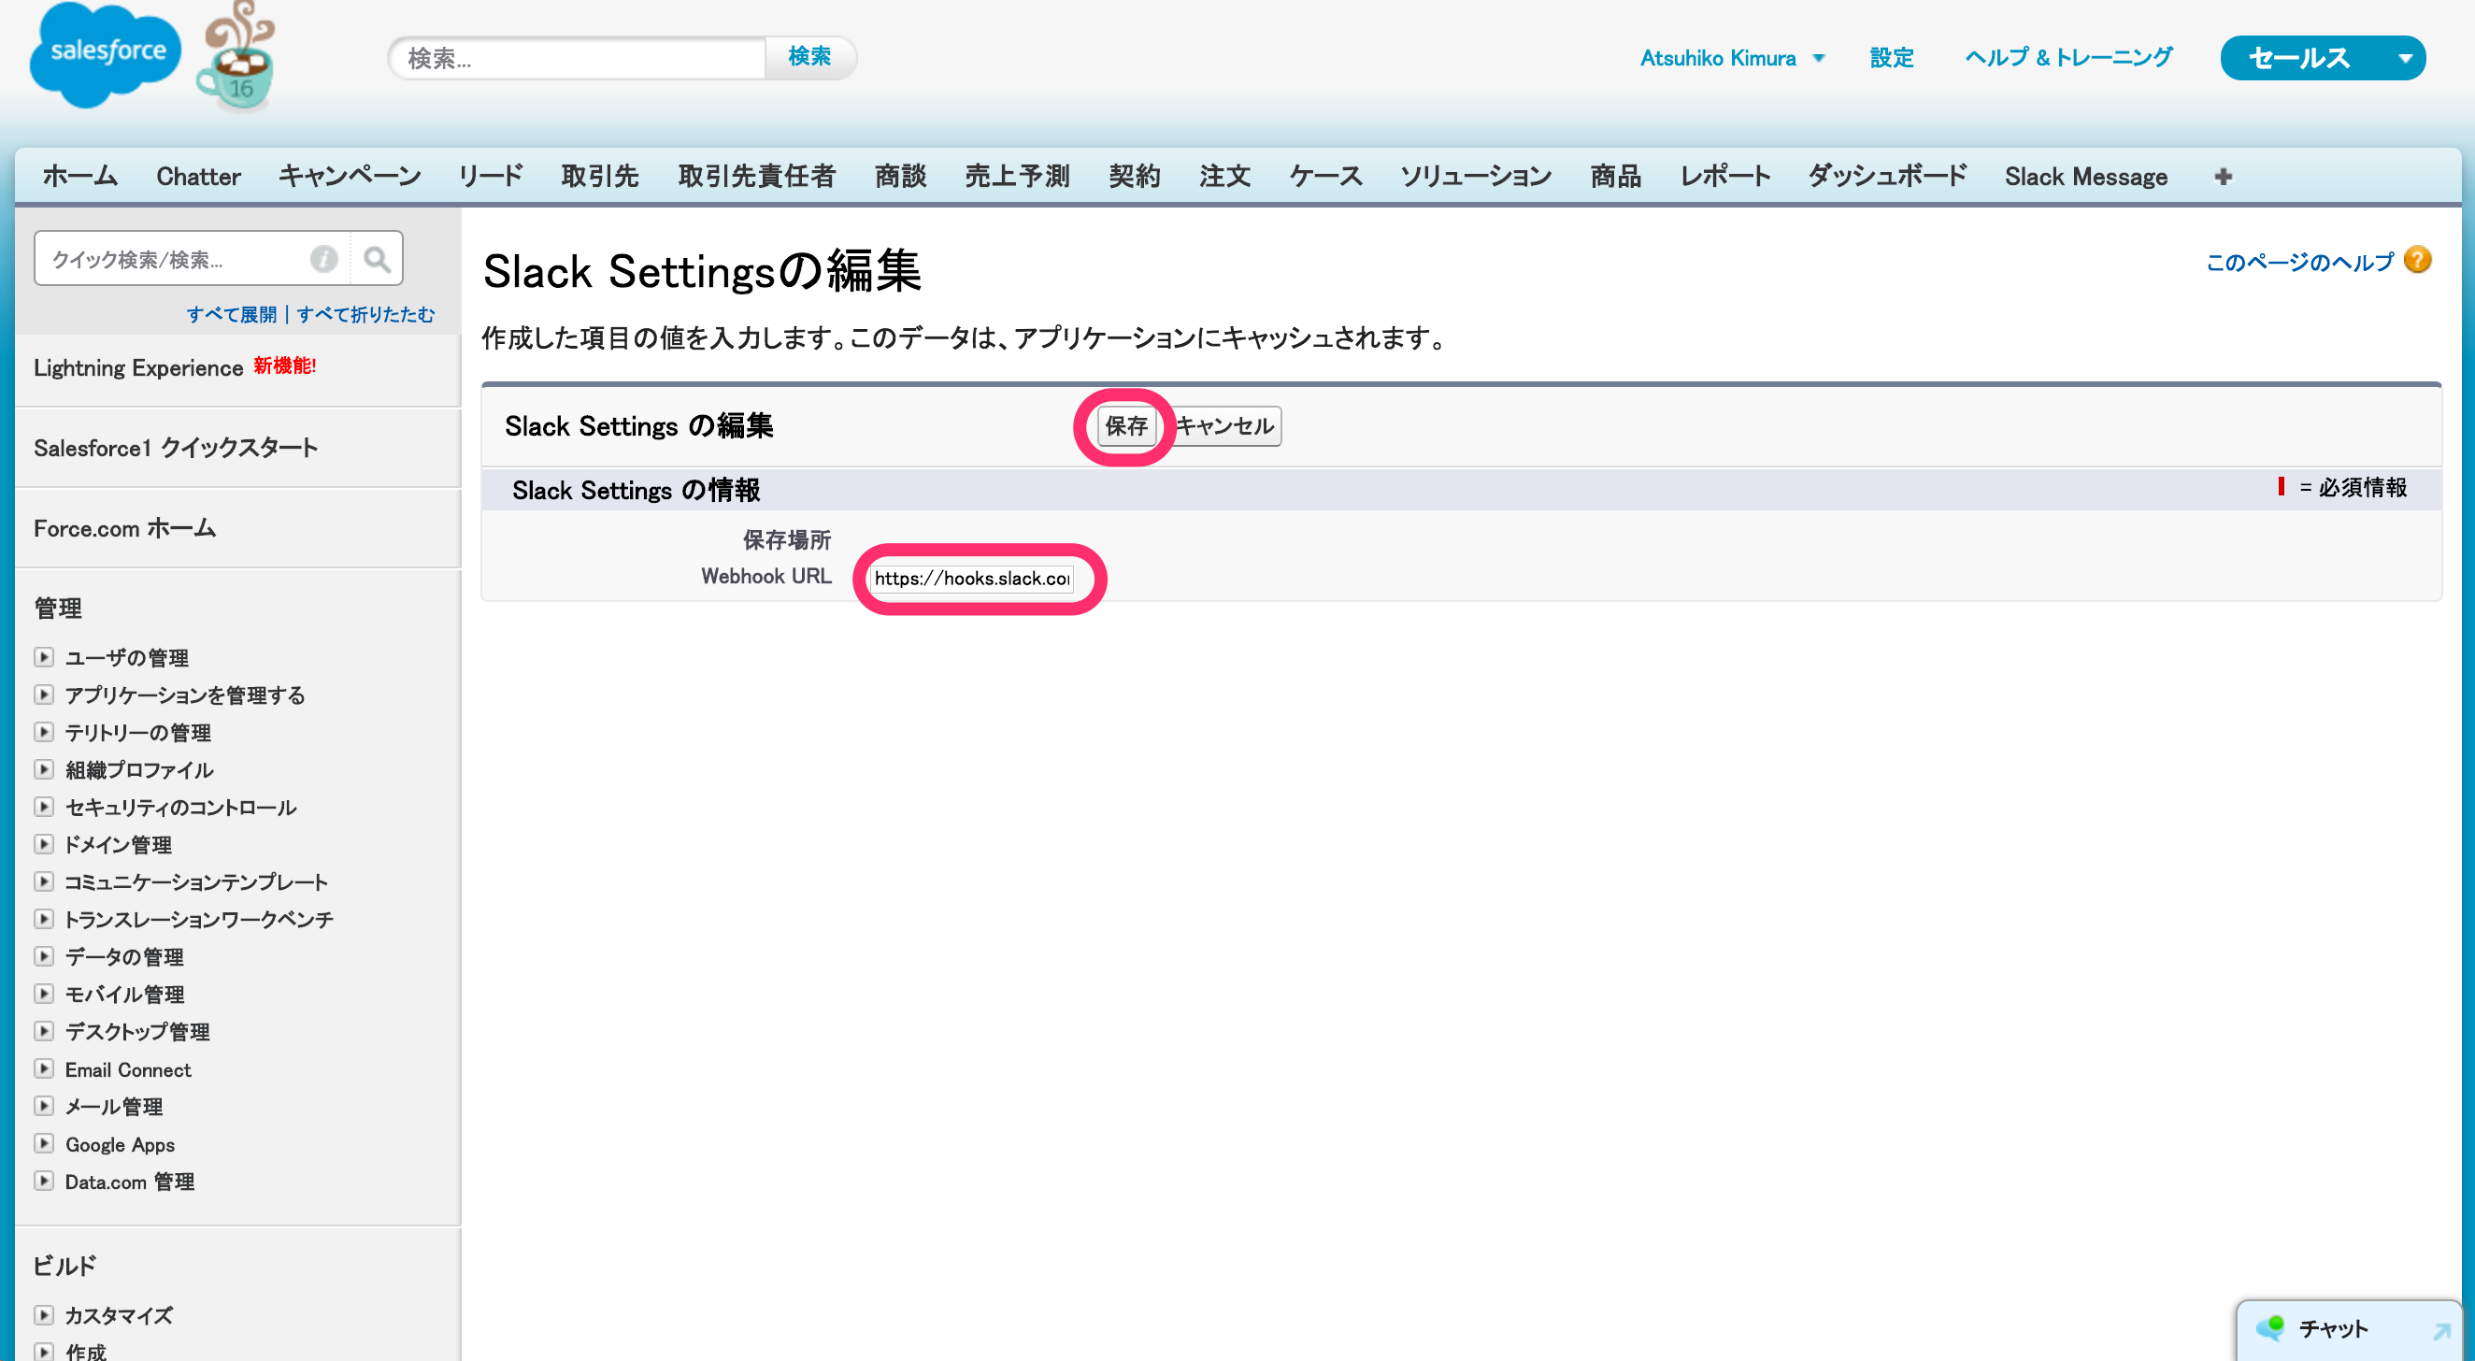Open the 注文 tab
This screenshot has height=1361, width=2475.
tap(1225, 177)
